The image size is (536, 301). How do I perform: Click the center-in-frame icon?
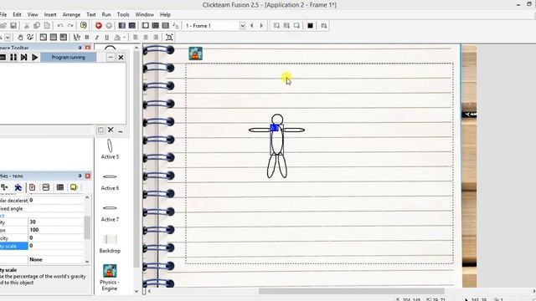point(169,37)
